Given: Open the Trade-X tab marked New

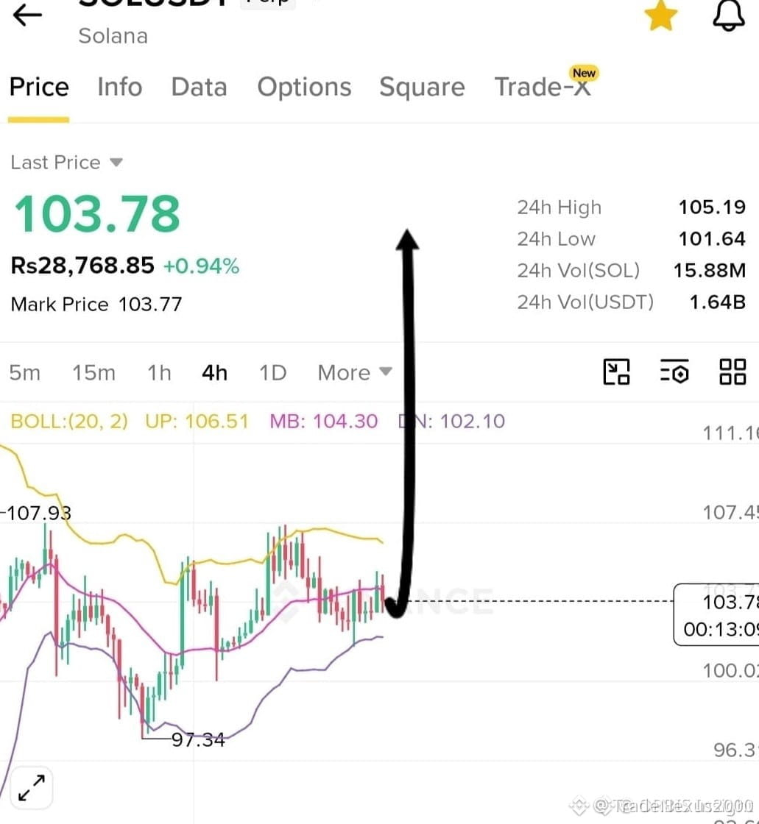Looking at the screenshot, I should pyautogui.click(x=545, y=84).
